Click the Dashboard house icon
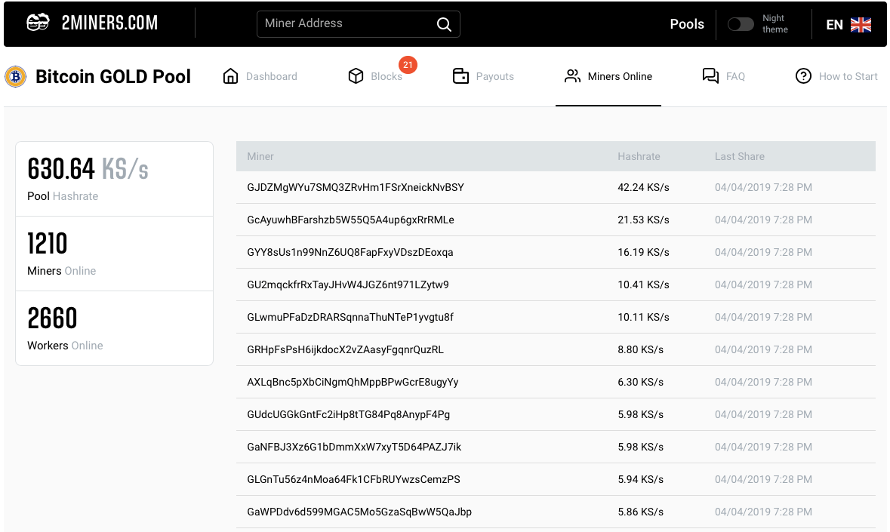This screenshot has height=532, width=890. click(x=231, y=76)
